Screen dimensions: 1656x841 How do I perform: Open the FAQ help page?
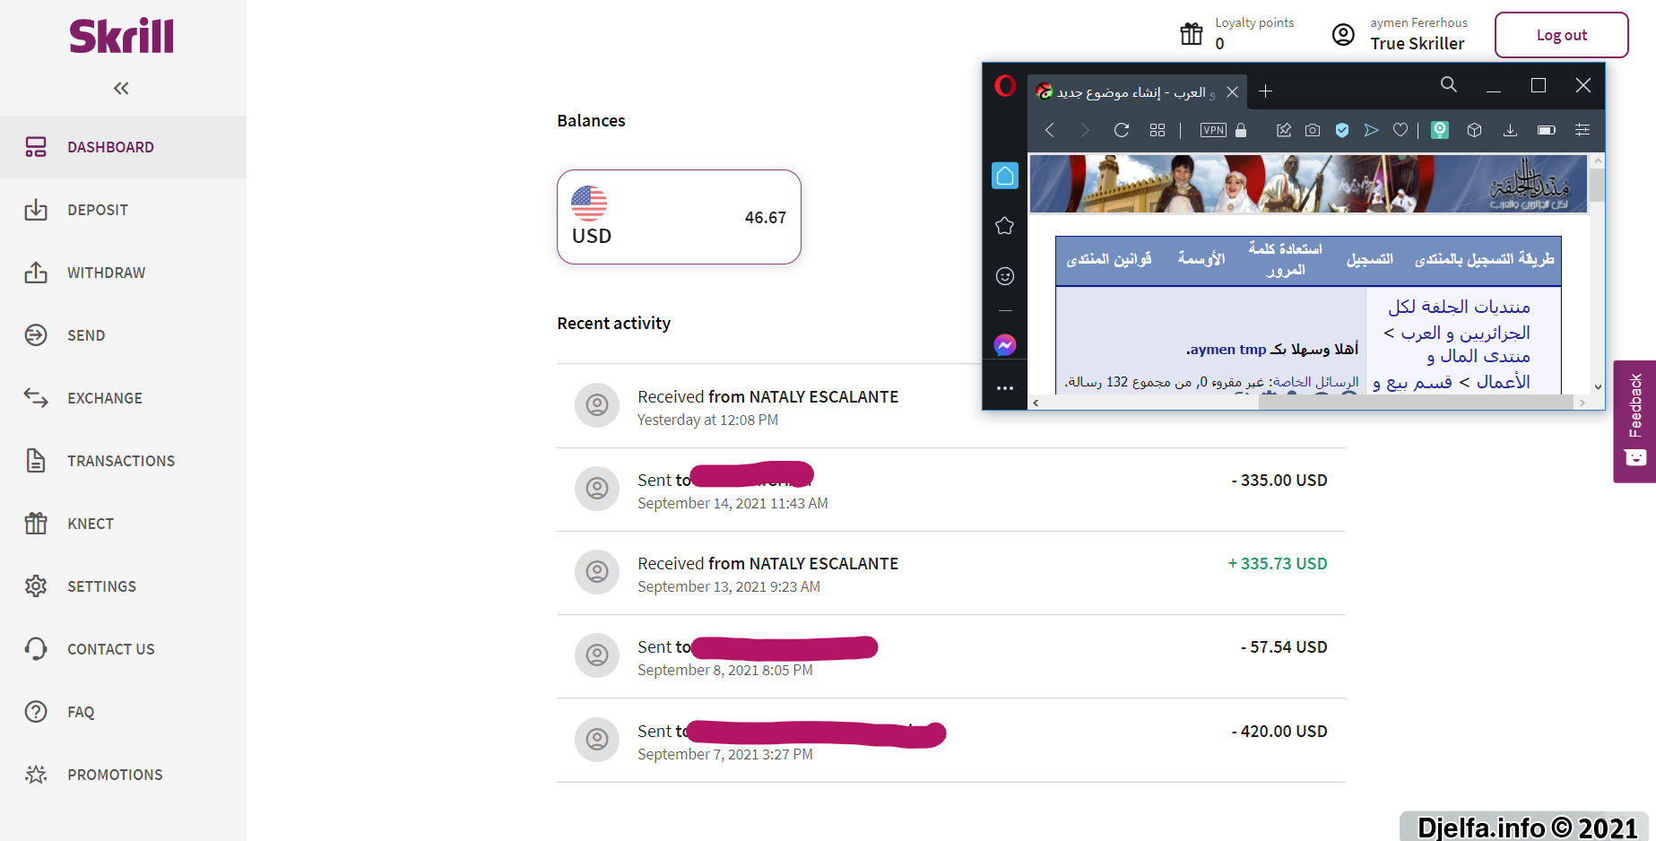[80, 712]
